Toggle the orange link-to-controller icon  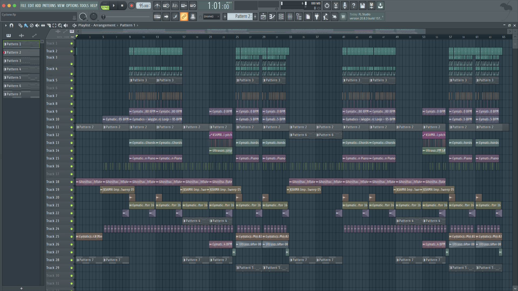(184, 17)
